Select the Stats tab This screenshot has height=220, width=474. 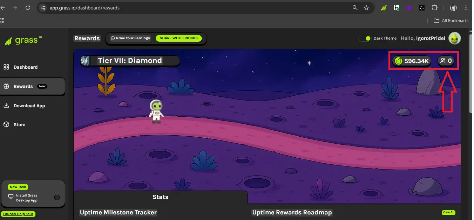(161, 197)
